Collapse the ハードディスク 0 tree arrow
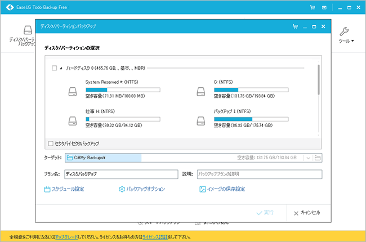The width and height of the screenshot is (366, 242). point(61,68)
